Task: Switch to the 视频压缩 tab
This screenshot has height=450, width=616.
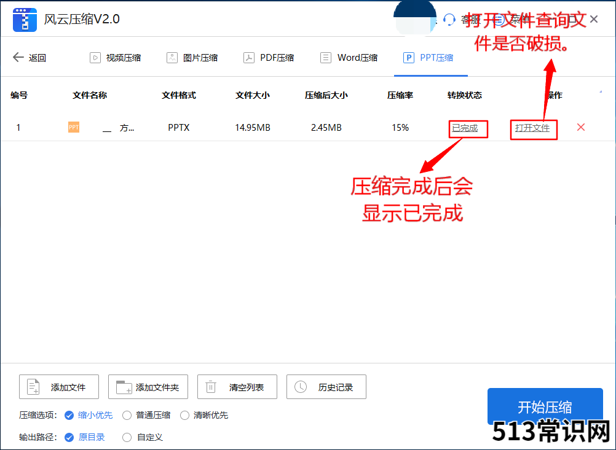Action: point(116,58)
